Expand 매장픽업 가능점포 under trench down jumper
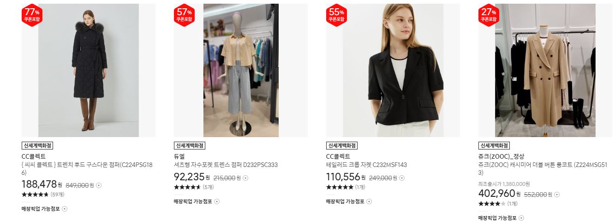The width and height of the screenshot is (615, 224). [x=44, y=209]
